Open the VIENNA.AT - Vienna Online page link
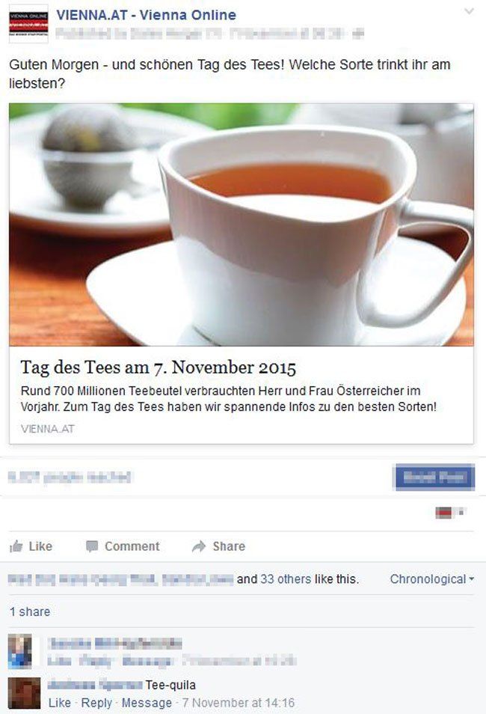Viewport: 486px width, 714px height. point(146,15)
